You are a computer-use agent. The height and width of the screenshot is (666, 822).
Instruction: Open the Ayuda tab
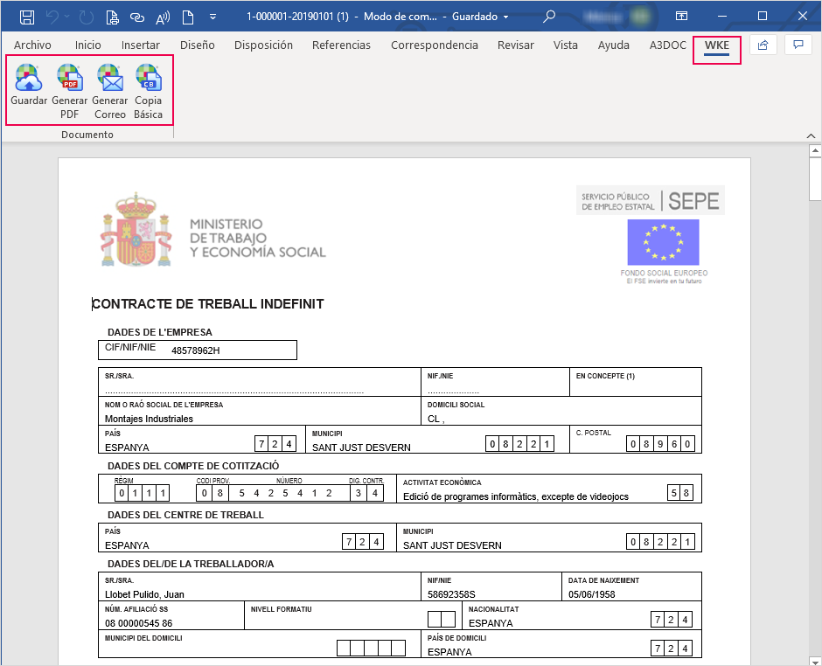click(x=614, y=45)
